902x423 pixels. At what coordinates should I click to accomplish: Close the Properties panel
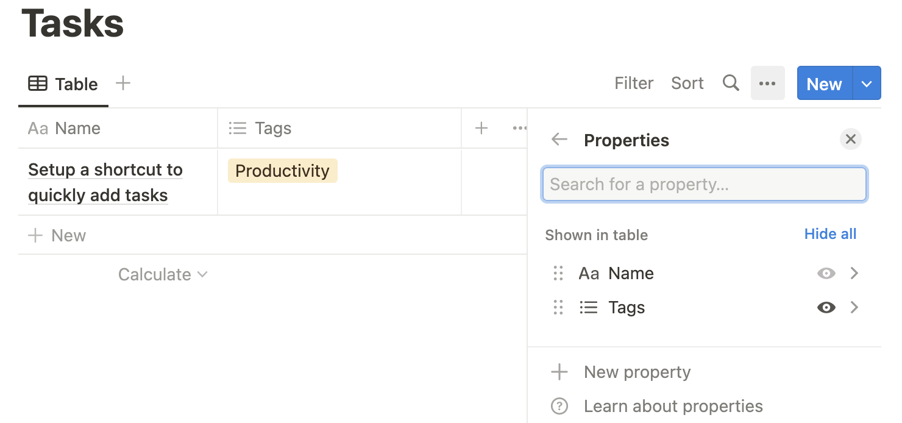click(x=851, y=140)
